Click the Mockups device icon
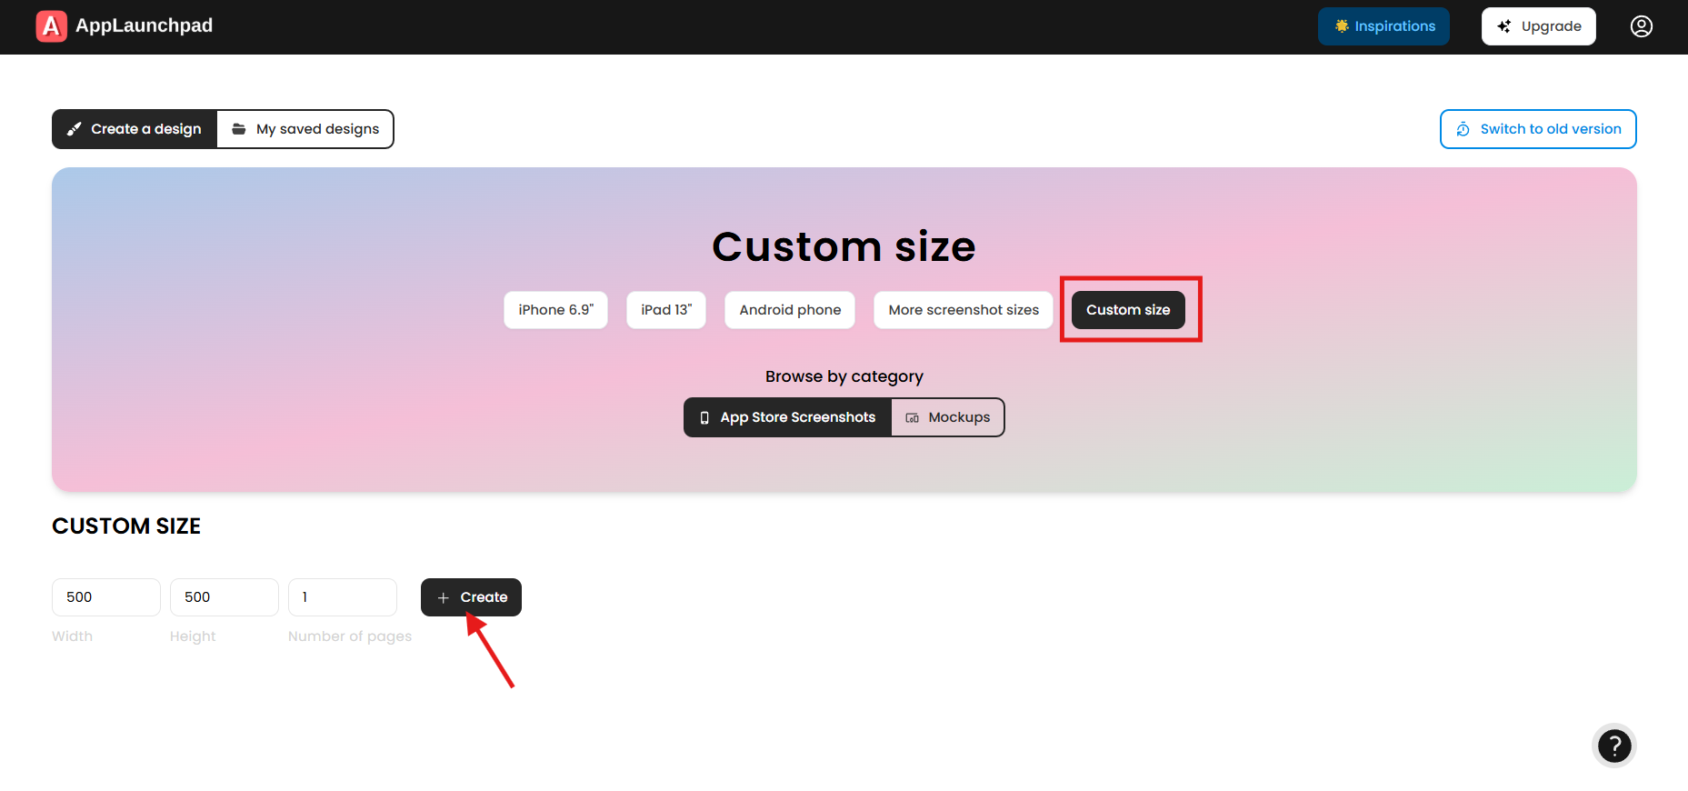 tap(912, 418)
